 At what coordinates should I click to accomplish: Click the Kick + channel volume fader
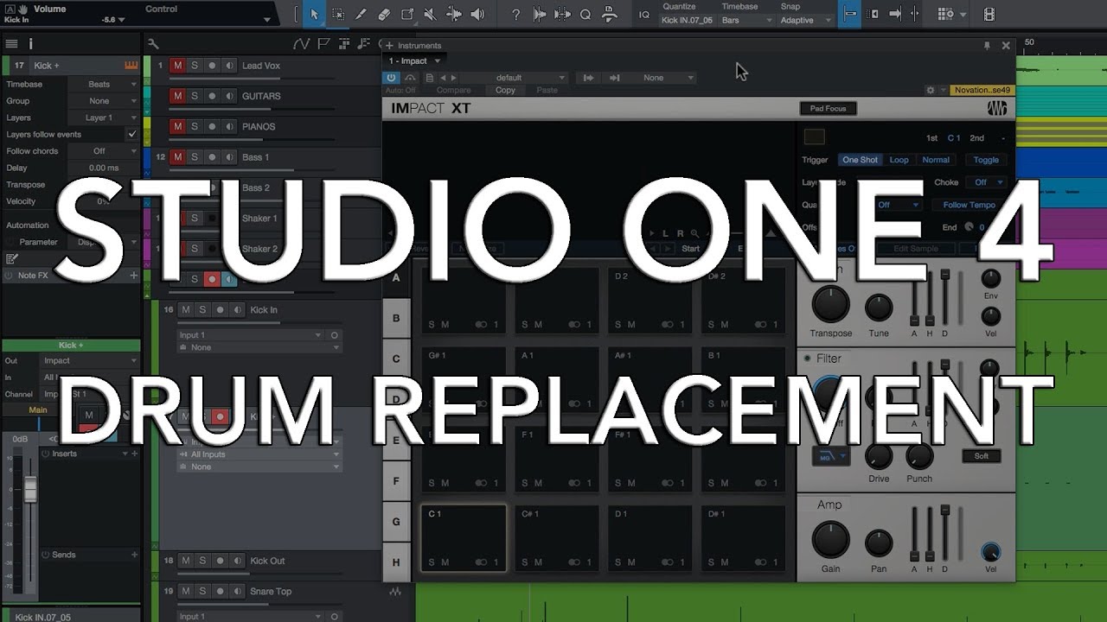click(30, 491)
